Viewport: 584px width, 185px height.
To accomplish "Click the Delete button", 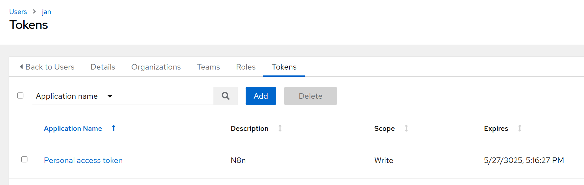I will point(310,96).
